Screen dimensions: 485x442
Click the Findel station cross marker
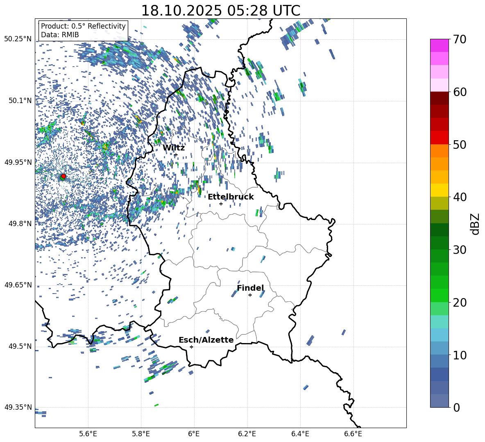[x=250, y=295]
